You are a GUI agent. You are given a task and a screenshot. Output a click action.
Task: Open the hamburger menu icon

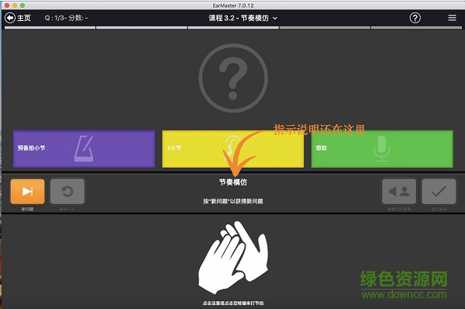pos(452,18)
